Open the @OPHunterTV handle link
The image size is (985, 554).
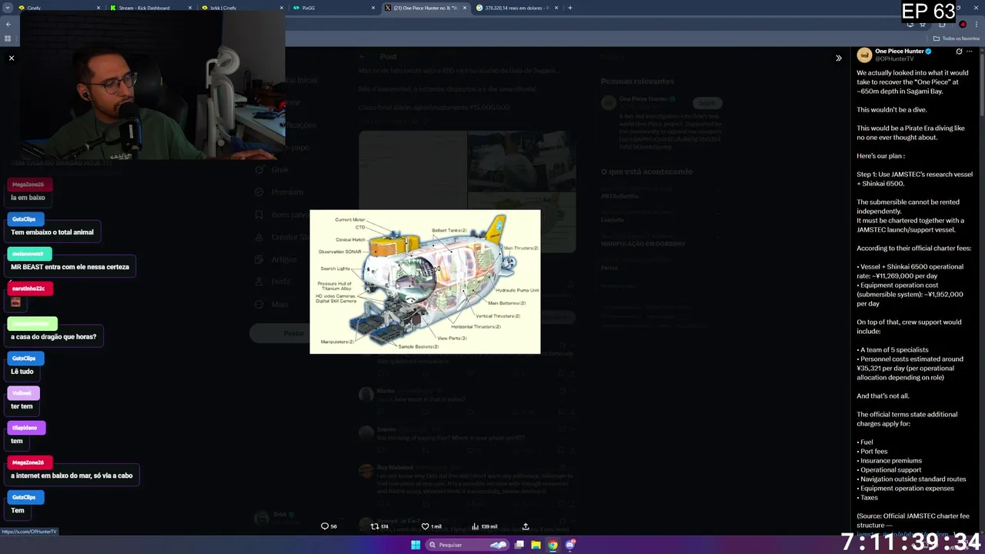click(x=894, y=58)
